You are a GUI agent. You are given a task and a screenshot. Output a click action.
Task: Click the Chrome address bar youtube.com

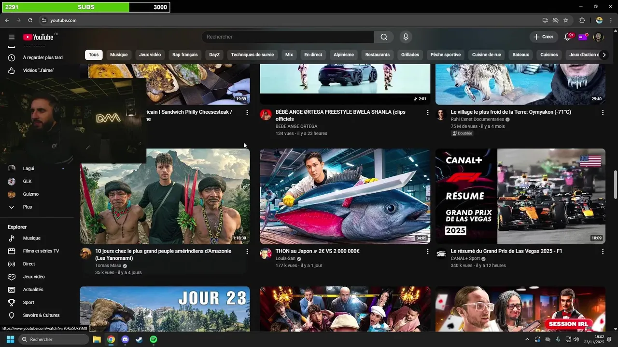[x=63, y=20]
